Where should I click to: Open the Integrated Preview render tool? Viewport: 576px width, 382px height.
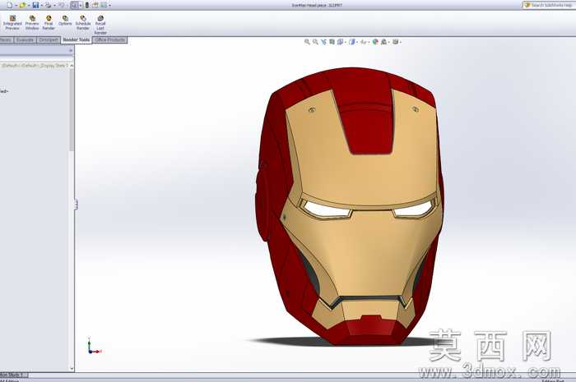pos(12,23)
